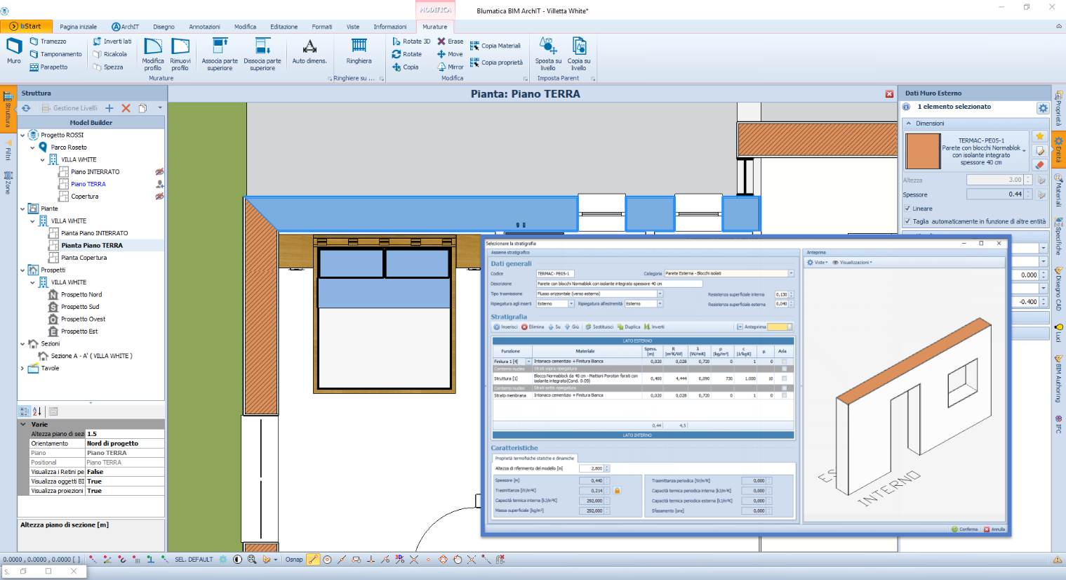Viewport: 1066px width, 580px height.
Task: Click the yellow Anteprima color swatch
Action: click(x=780, y=327)
